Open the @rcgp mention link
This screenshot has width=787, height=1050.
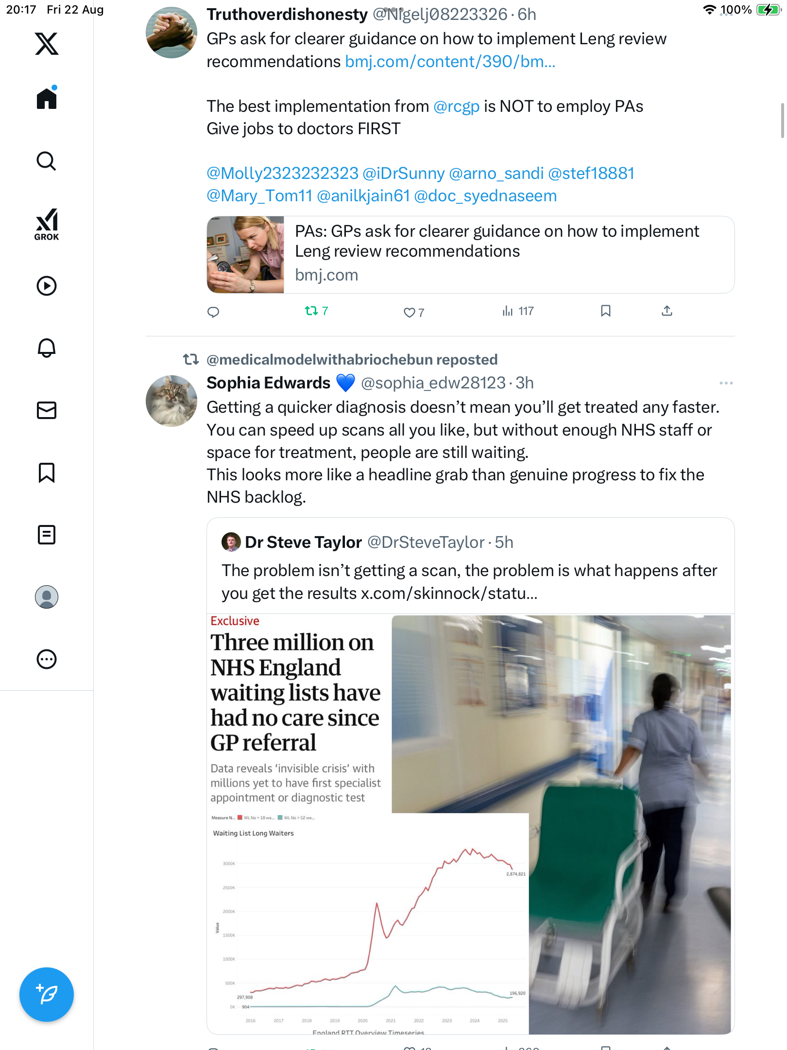[x=456, y=106]
